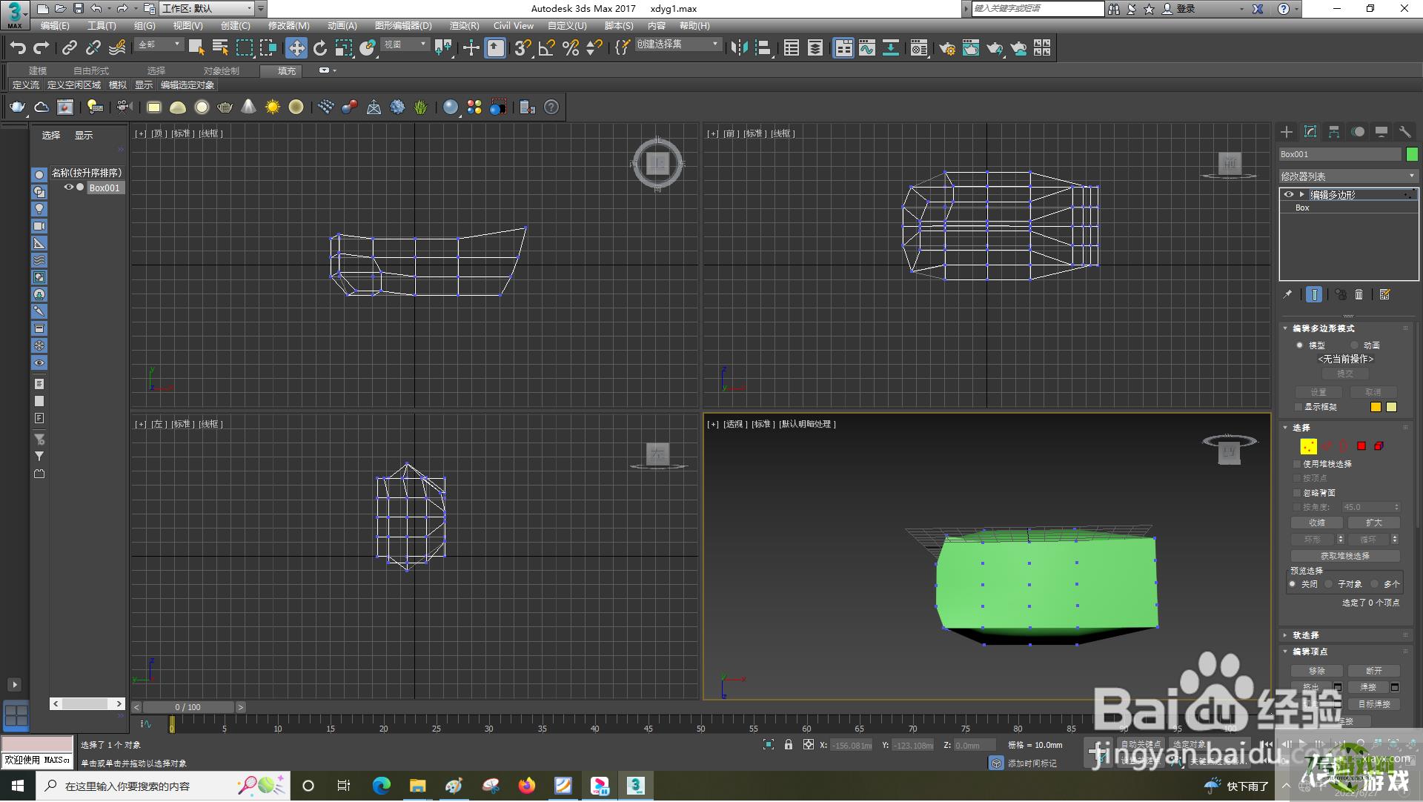Screen dimensions: 1423x802
Task: Click the Box001 object name field
Action: [1340, 154]
